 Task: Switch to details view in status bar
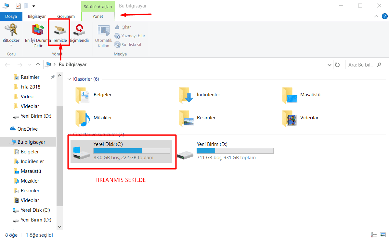coord(374,235)
